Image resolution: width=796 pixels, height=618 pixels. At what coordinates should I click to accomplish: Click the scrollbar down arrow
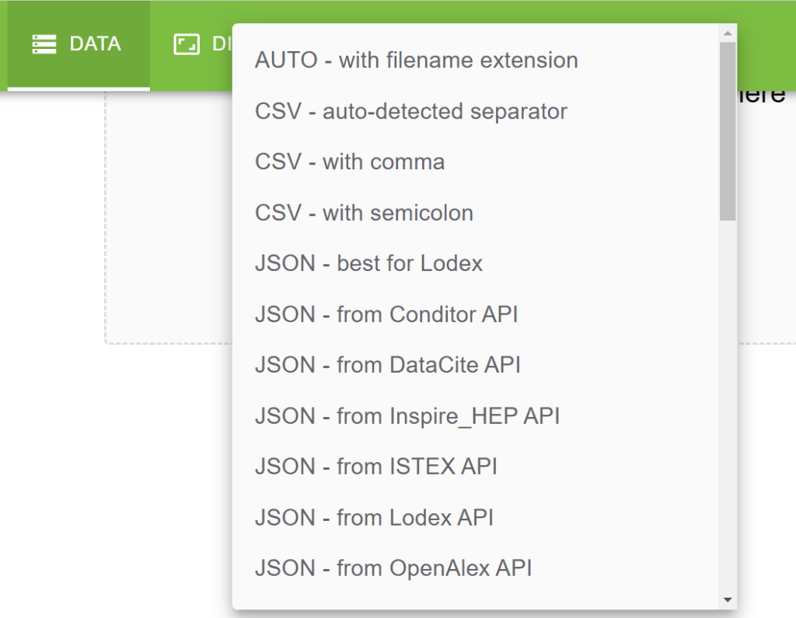728,599
